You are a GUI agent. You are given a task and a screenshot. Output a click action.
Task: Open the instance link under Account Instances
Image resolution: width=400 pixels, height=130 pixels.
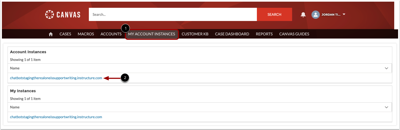[x=56, y=78]
